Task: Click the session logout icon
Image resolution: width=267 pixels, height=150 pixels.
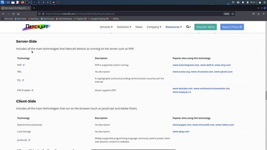Action: 265,2
